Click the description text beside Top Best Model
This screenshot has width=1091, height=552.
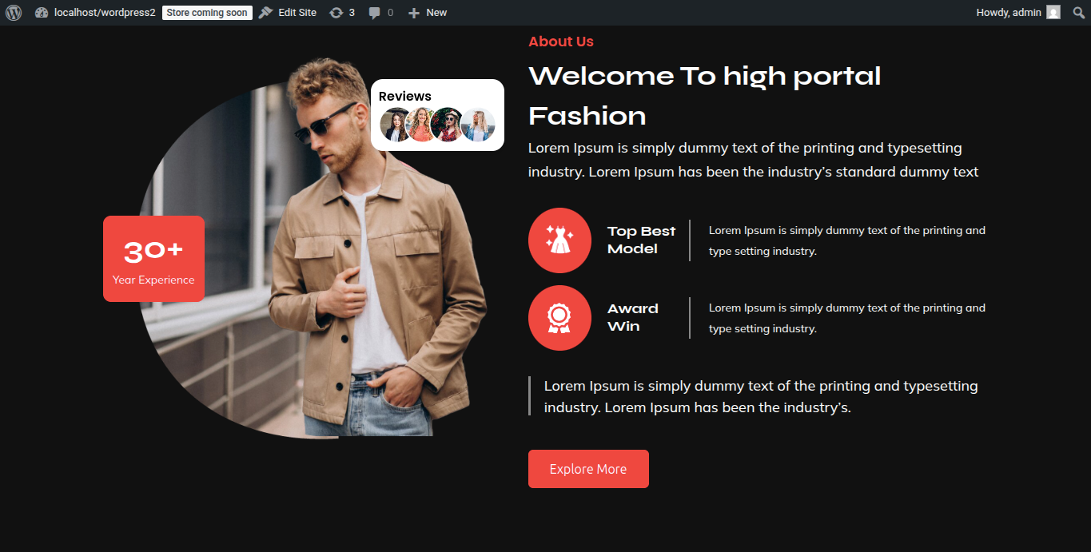(x=847, y=240)
